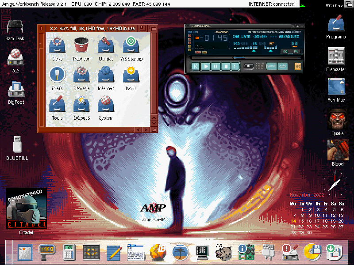This screenshot has width=354, height=265.
Task: Click the drive with red alert dock icon
Action: coord(290,253)
